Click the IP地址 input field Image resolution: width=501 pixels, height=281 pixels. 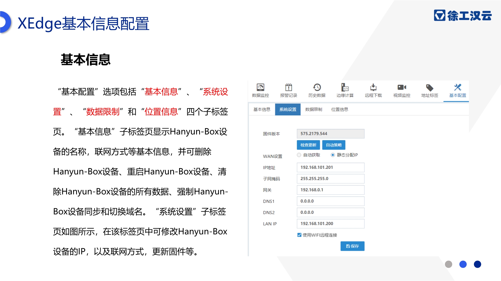click(331, 167)
